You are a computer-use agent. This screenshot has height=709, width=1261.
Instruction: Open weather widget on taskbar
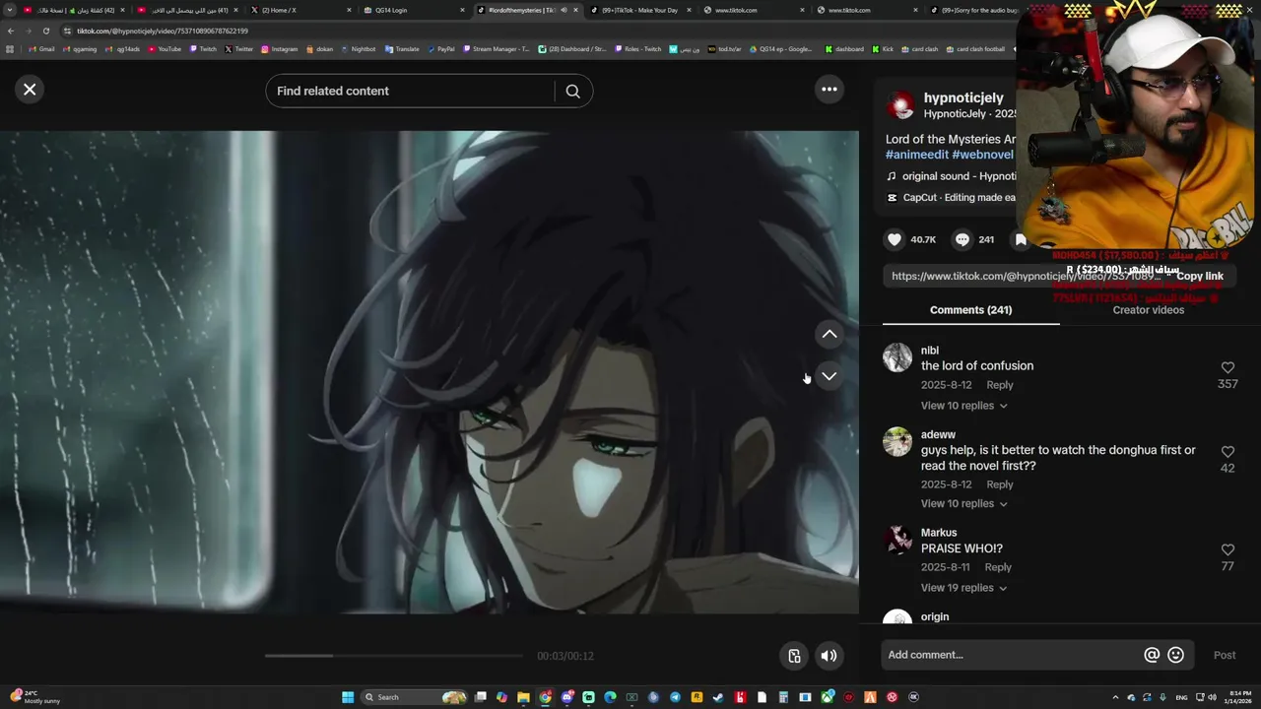point(35,697)
